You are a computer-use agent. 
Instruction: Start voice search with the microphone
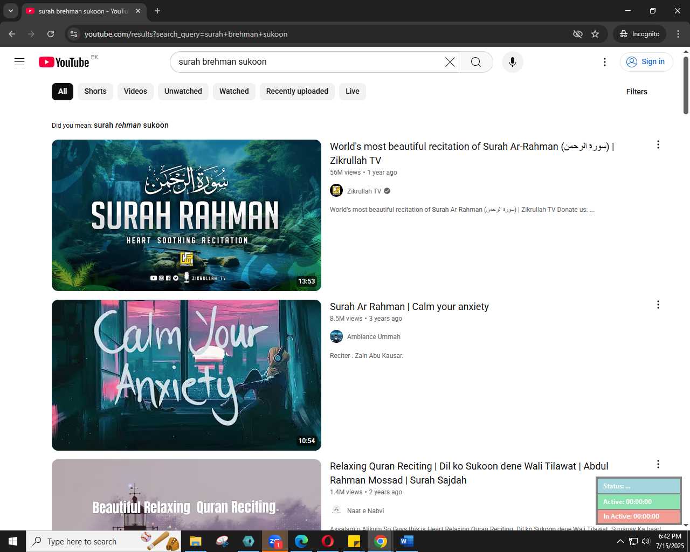pyautogui.click(x=513, y=62)
